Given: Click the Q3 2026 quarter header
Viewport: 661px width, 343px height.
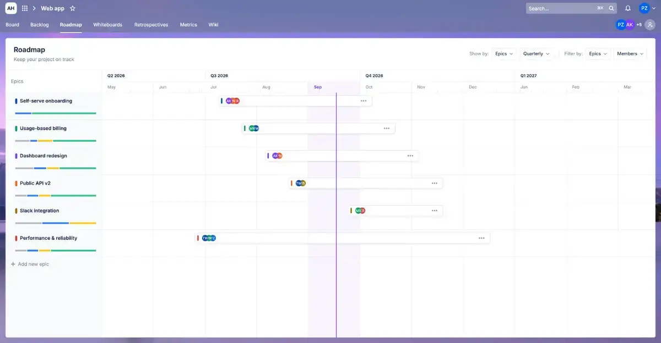Looking at the screenshot, I should coord(219,76).
